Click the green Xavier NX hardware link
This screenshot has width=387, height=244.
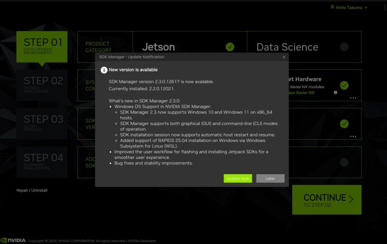[x=301, y=93]
